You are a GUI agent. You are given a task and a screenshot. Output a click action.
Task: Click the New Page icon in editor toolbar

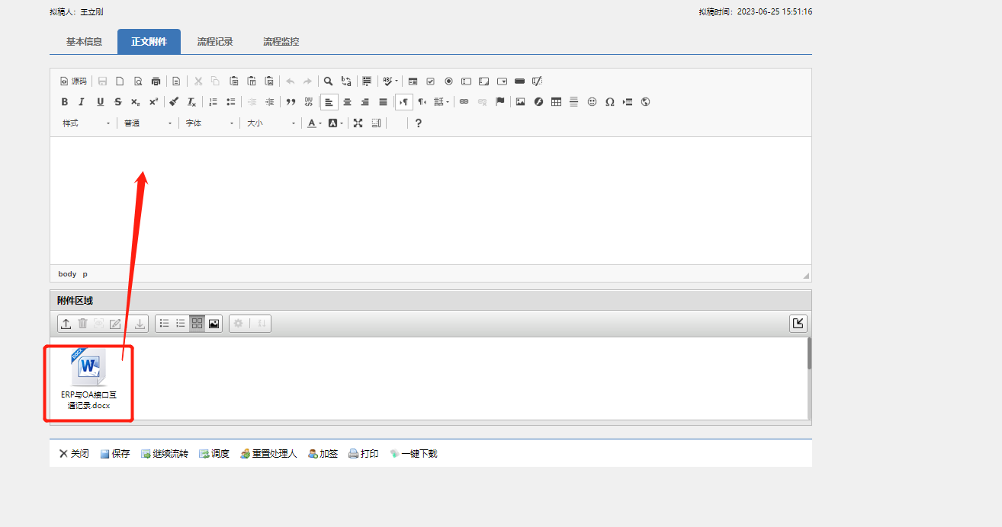(120, 81)
